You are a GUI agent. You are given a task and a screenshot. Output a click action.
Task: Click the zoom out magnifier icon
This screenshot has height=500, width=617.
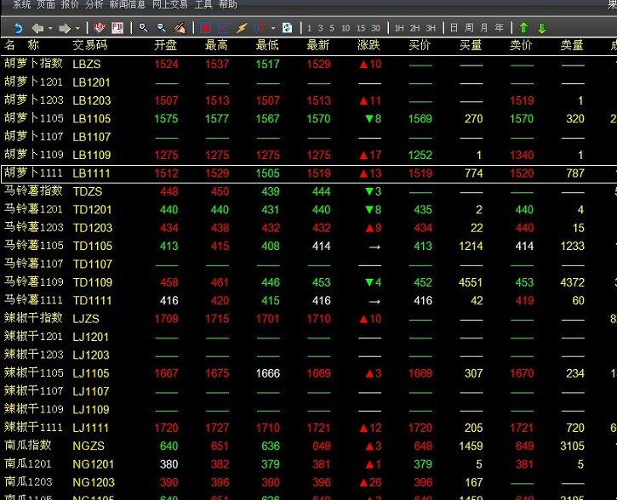pyautogui.click(x=161, y=28)
